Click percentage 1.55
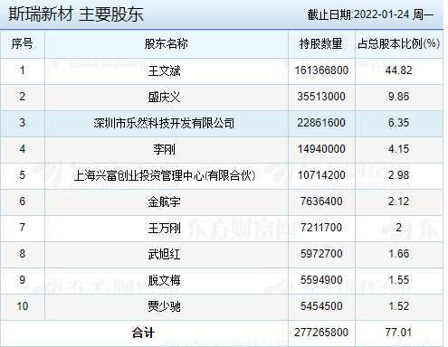 398,280
